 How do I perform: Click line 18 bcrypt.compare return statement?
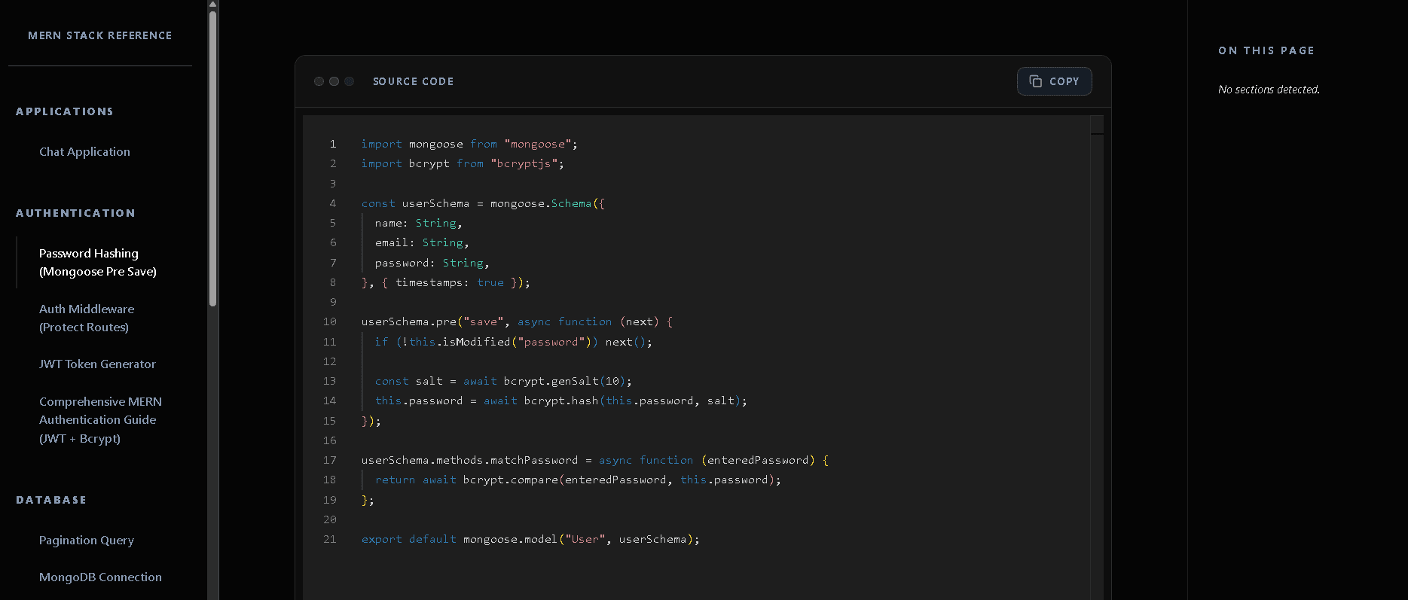point(578,480)
